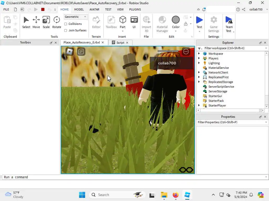
Task: Click Import 3D
Action: click(146, 24)
